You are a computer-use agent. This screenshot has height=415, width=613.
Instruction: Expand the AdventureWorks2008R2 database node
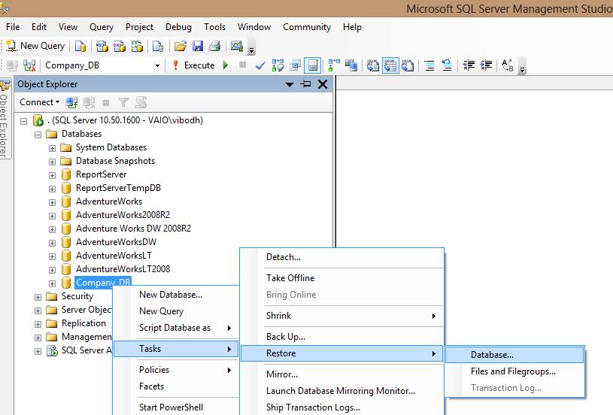(52, 215)
